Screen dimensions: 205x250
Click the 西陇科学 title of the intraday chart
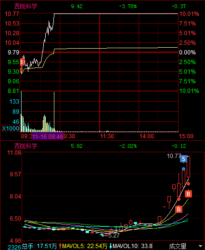(x=26, y=6)
